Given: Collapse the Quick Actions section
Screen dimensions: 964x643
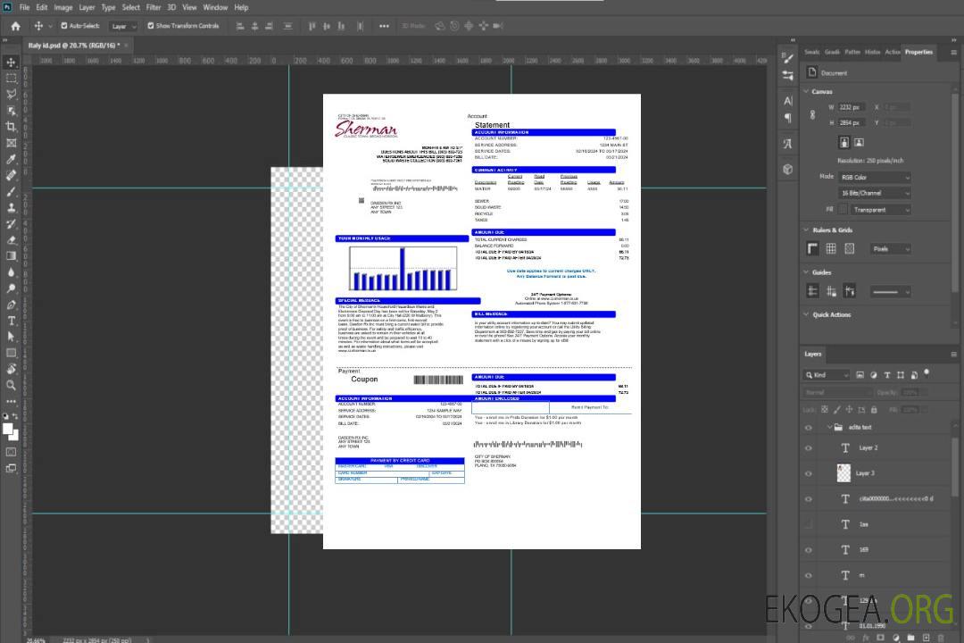Looking at the screenshot, I should point(807,314).
